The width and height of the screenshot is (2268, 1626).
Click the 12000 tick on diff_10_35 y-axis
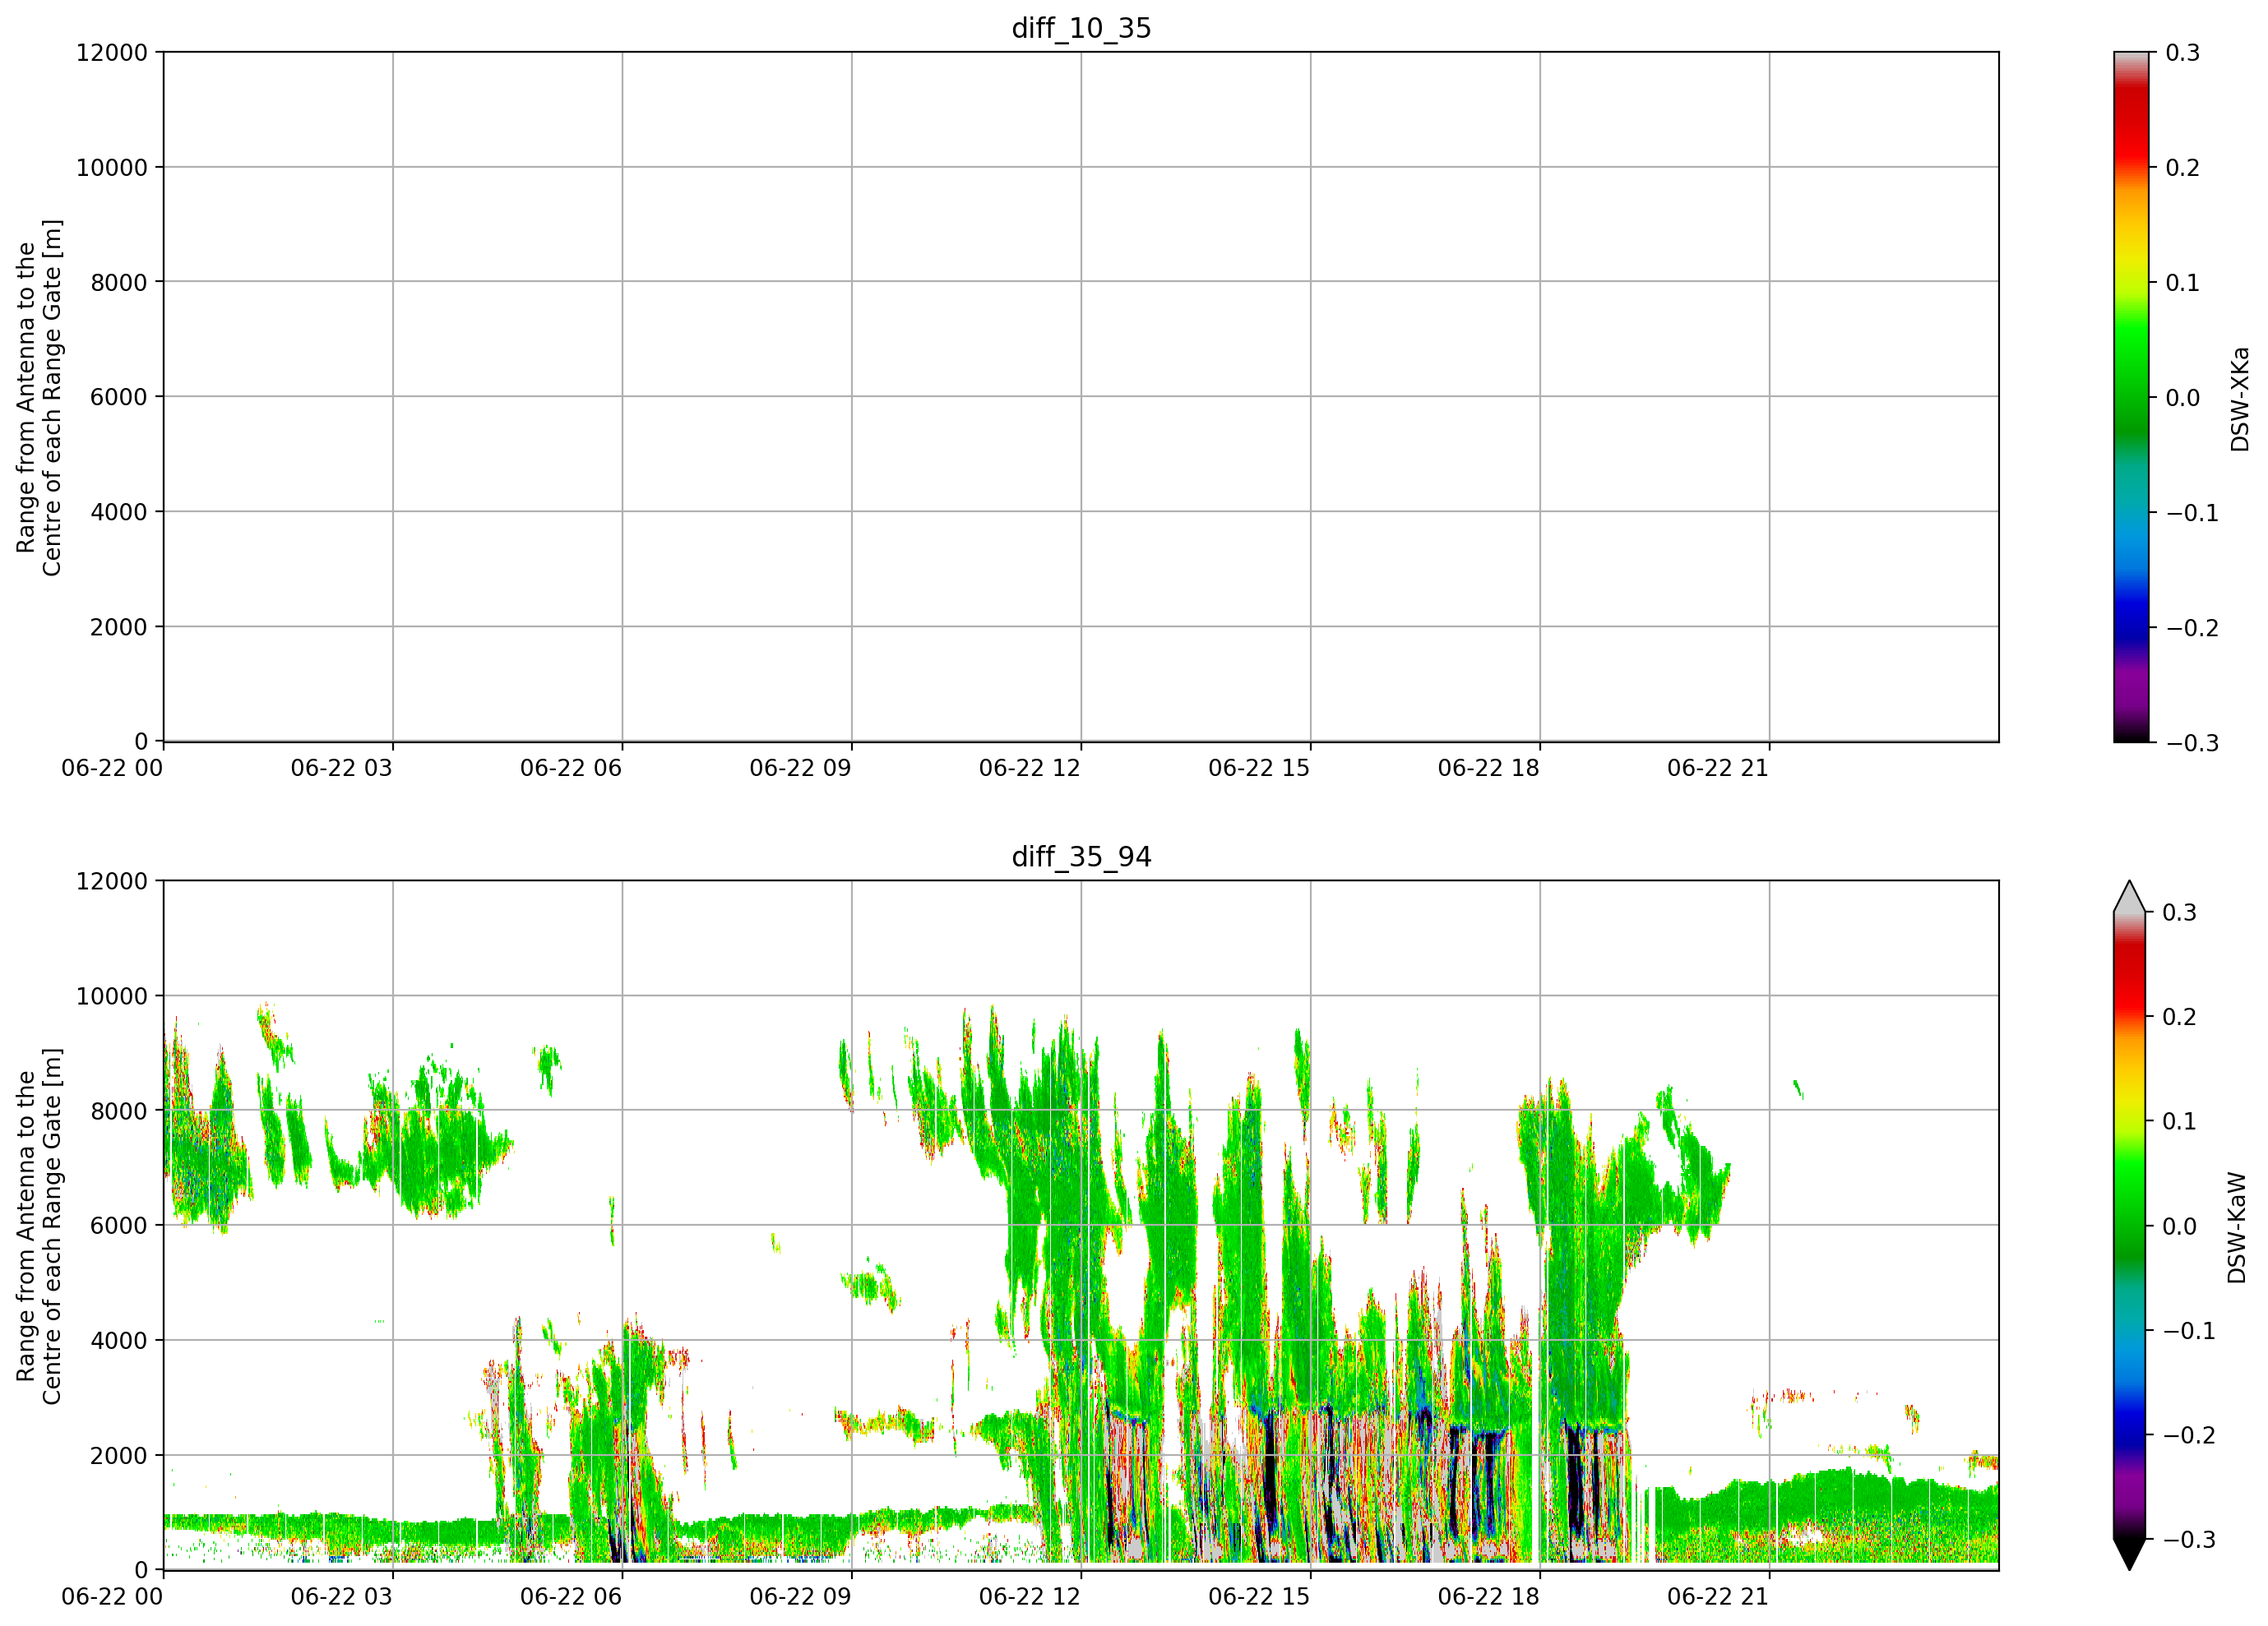[112, 52]
